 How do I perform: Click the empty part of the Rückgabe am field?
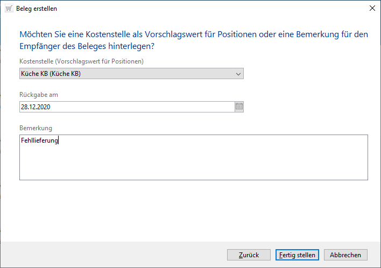(x=151, y=107)
